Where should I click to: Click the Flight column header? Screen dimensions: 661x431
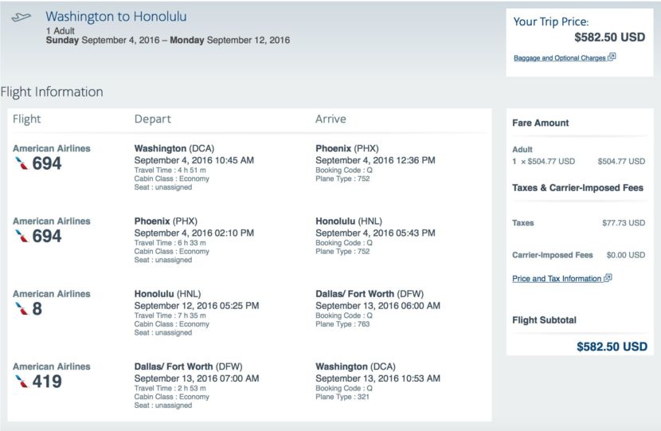pyautogui.click(x=26, y=119)
